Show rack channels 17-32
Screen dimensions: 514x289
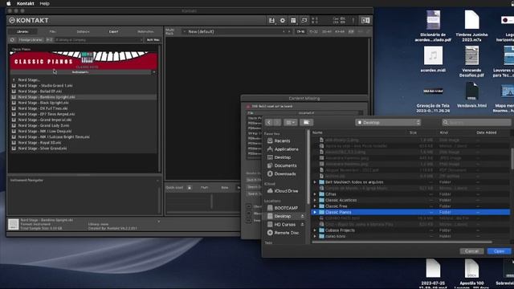pyautogui.click(x=313, y=31)
